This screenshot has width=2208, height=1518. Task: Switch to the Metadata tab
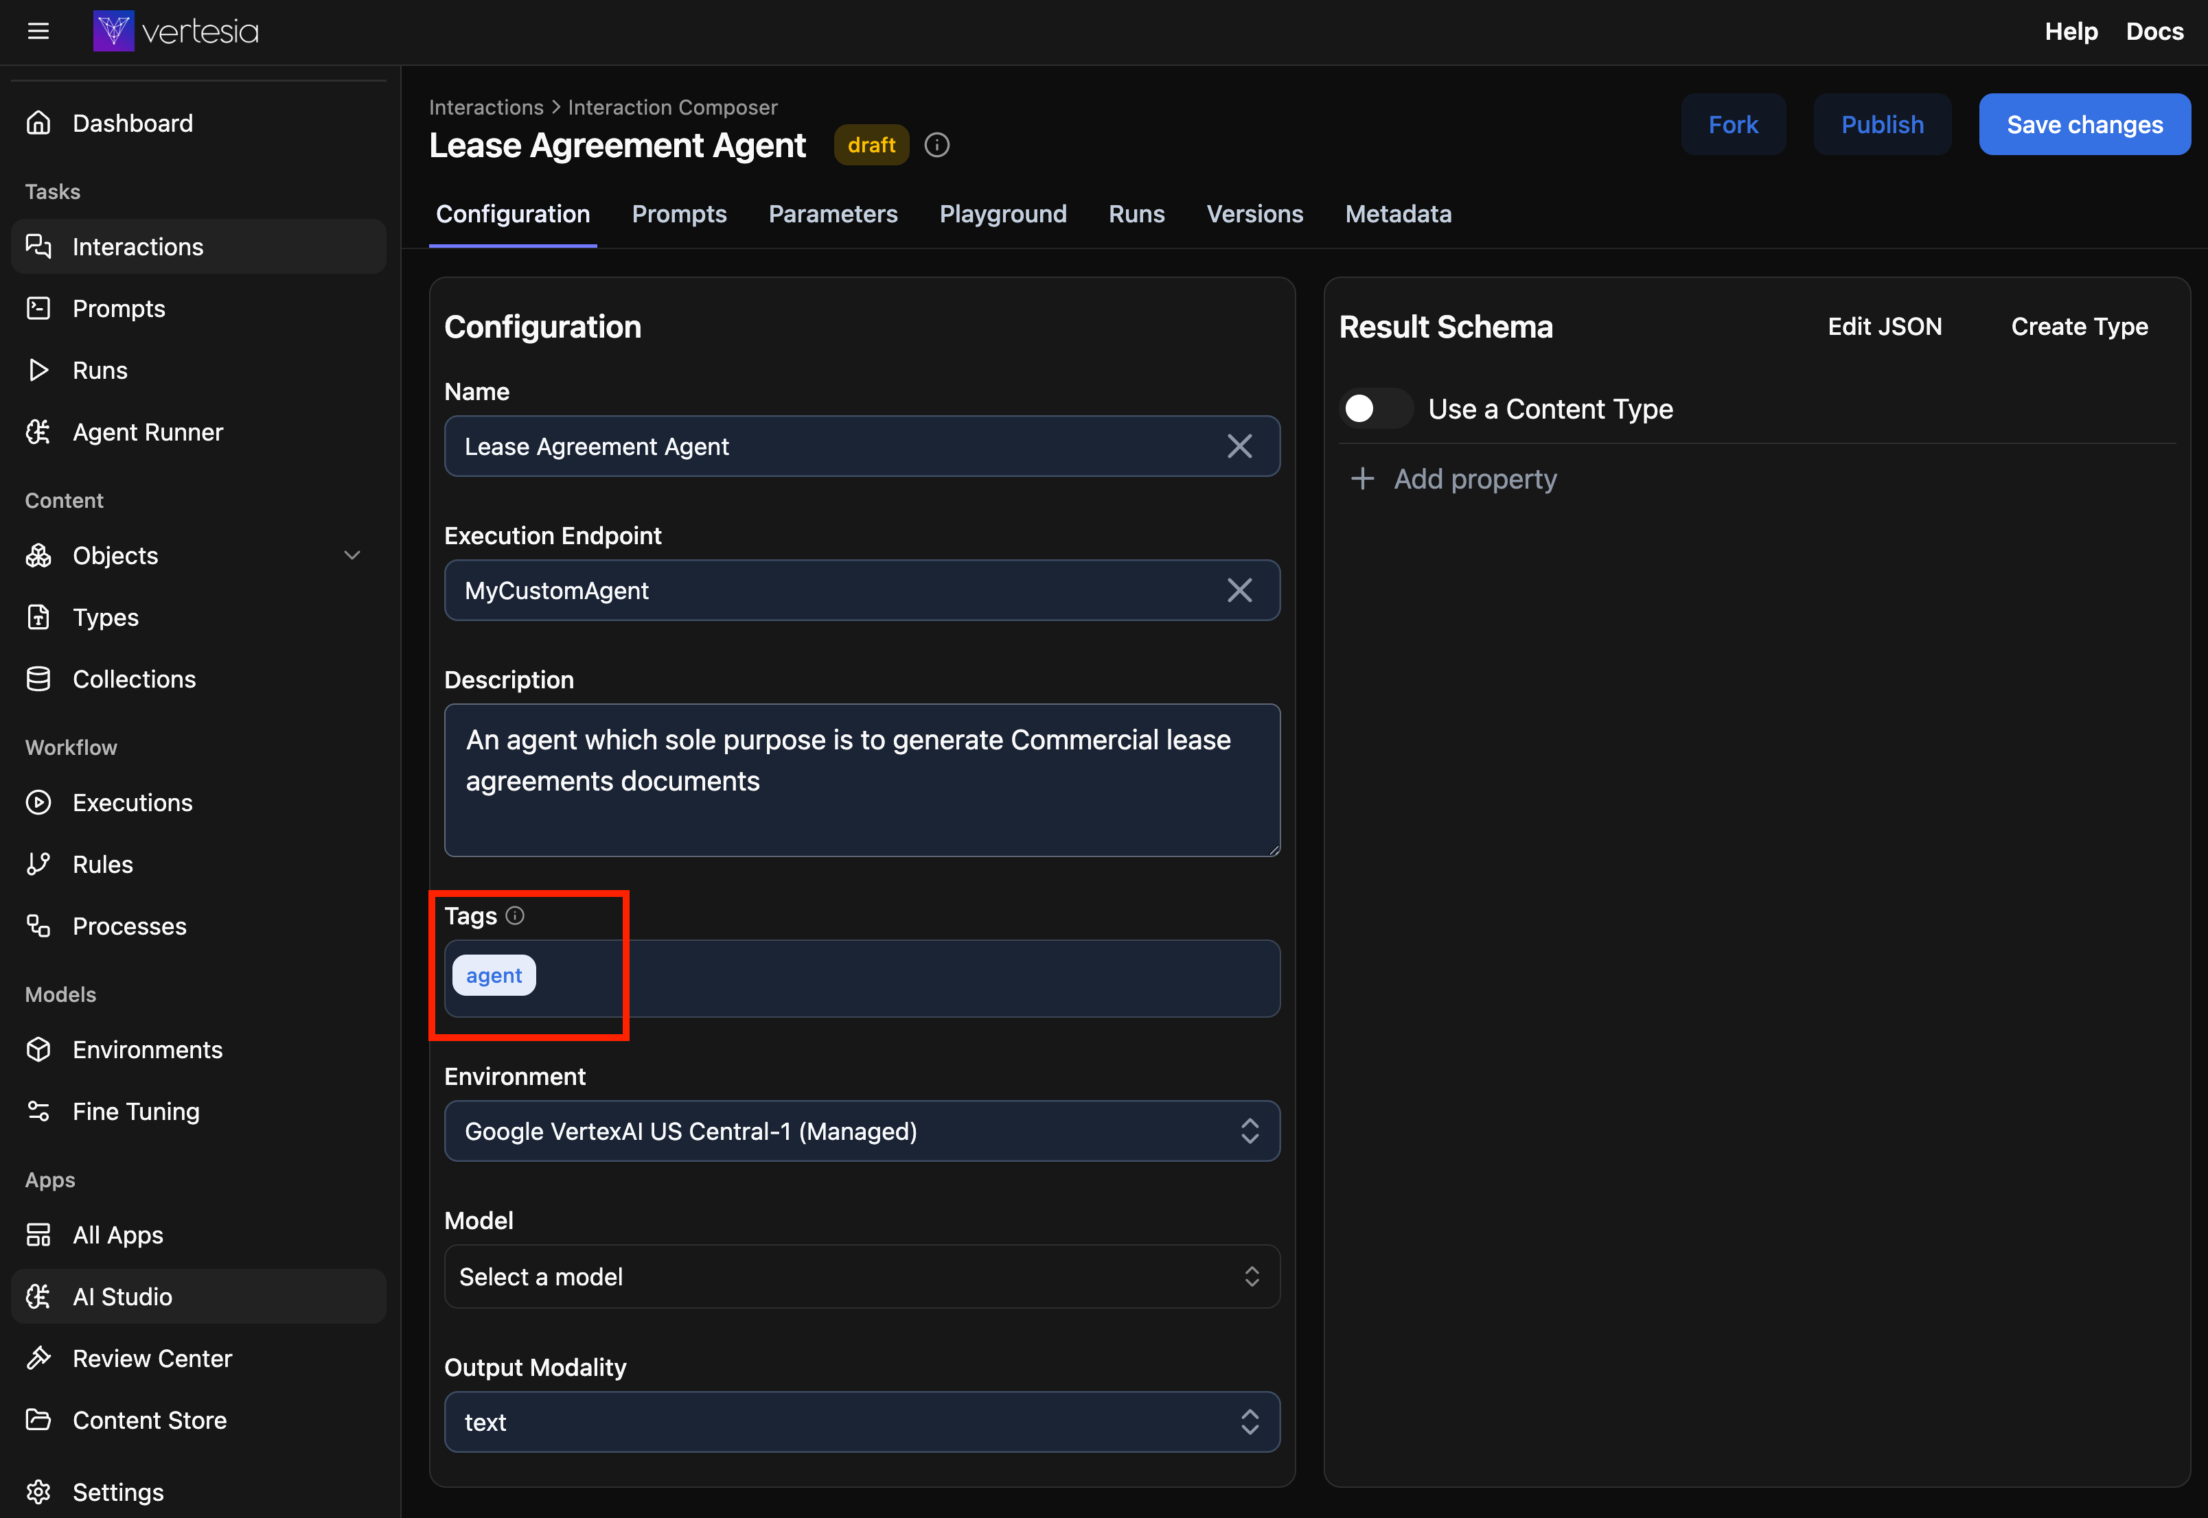coord(1397,214)
